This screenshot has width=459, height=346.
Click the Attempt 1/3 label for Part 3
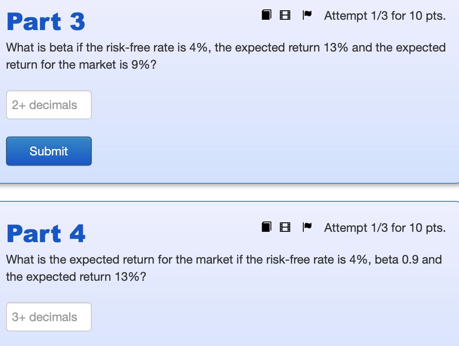click(384, 15)
